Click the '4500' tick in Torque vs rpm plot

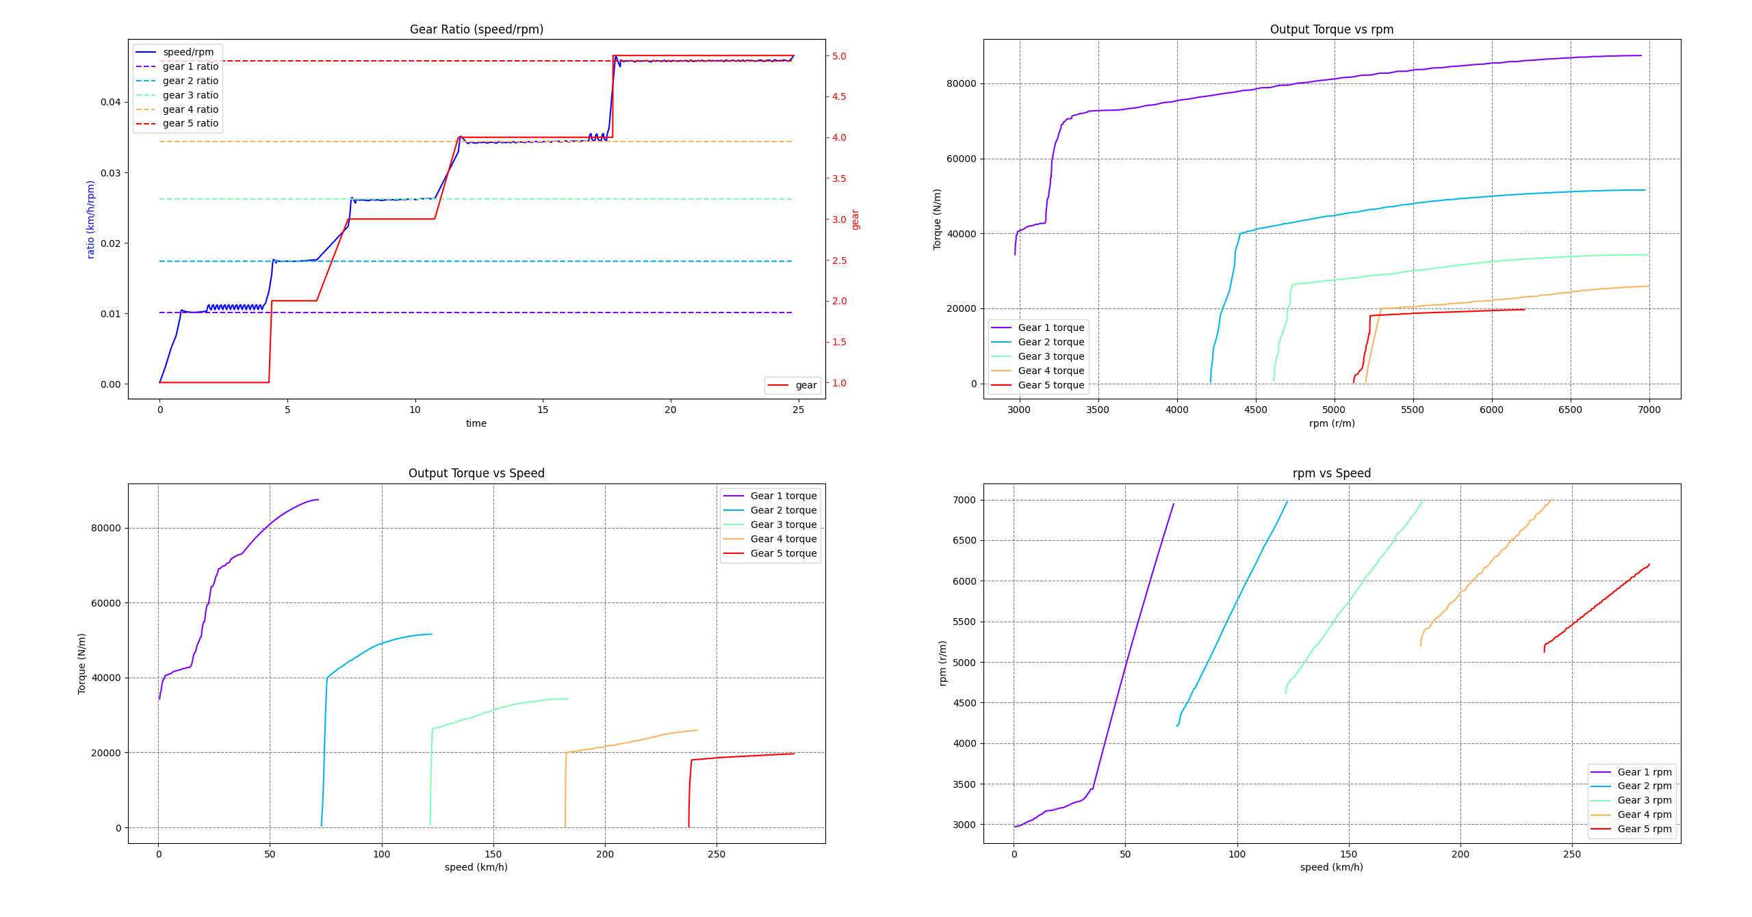tap(1256, 410)
